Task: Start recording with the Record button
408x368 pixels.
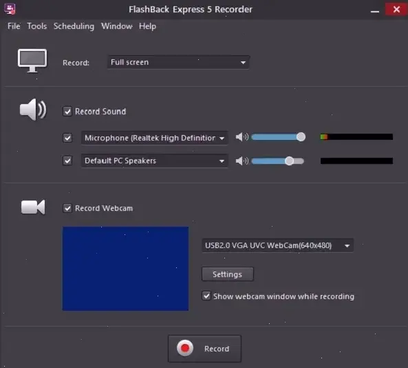Action: [x=204, y=349]
